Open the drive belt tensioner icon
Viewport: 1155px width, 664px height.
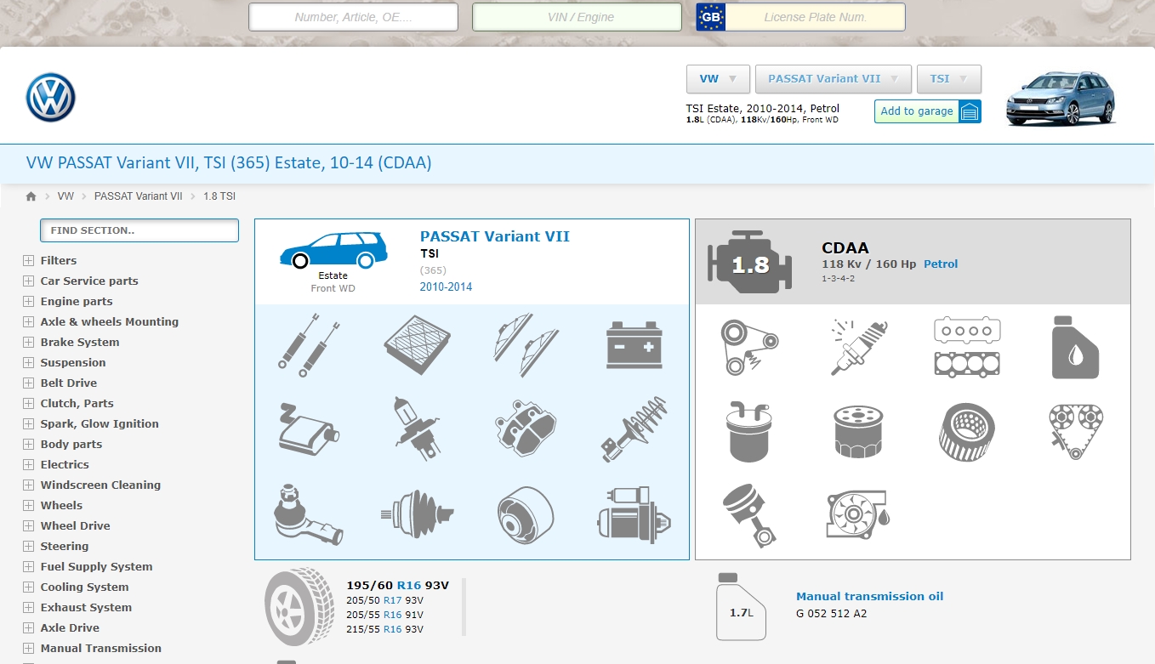coord(749,346)
